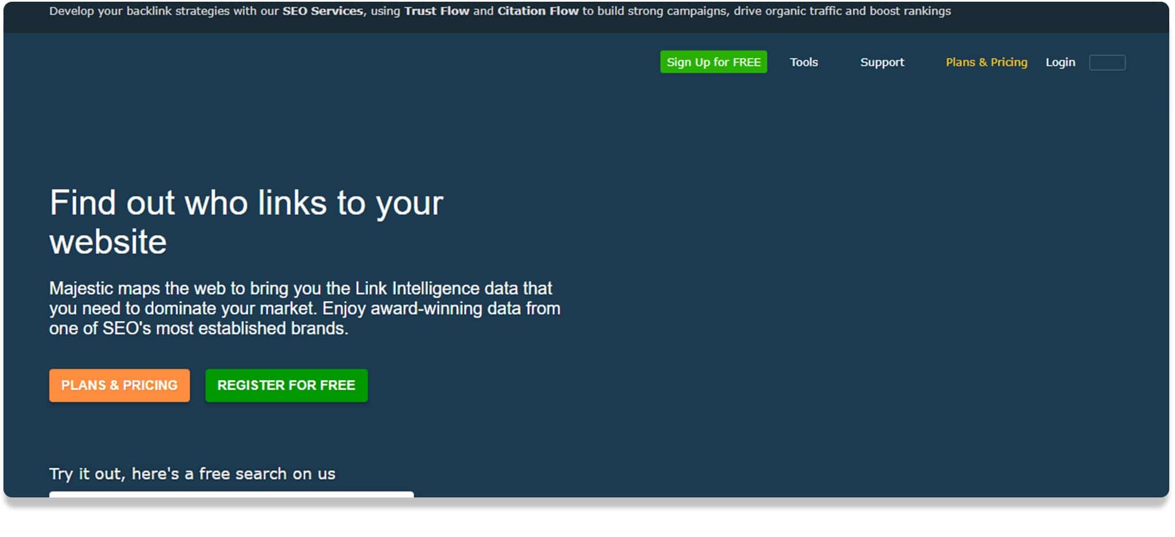Focus the free search input field
1175x537 pixels.
click(x=231, y=495)
